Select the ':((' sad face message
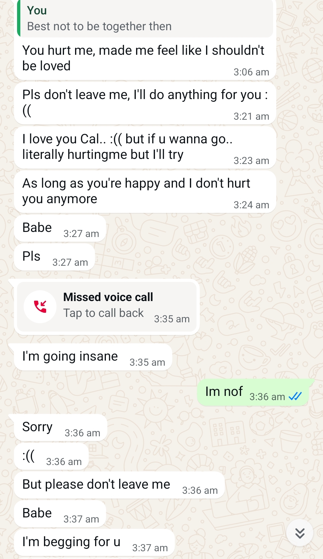The height and width of the screenshot is (559, 323). point(51,456)
